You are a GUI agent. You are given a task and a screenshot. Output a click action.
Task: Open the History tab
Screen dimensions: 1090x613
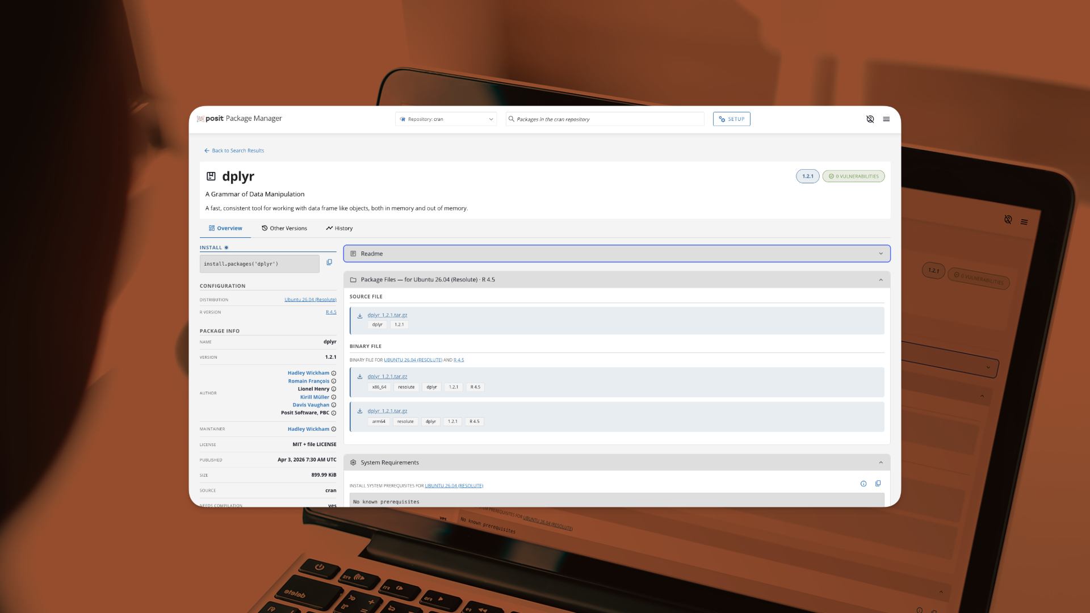pyautogui.click(x=339, y=228)
